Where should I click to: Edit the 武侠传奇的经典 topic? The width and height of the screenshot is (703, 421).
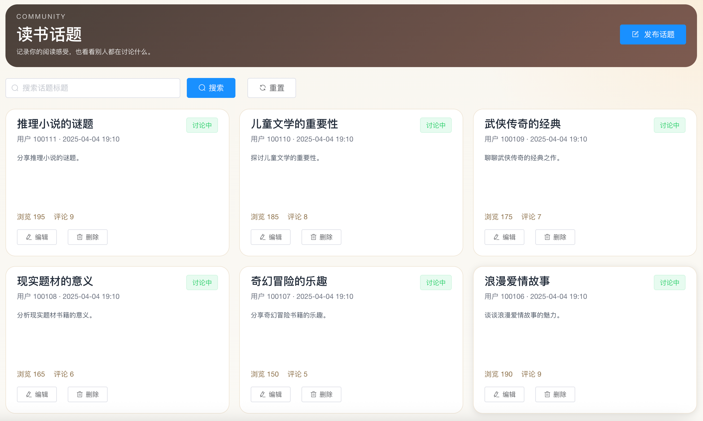pos(504,237)
